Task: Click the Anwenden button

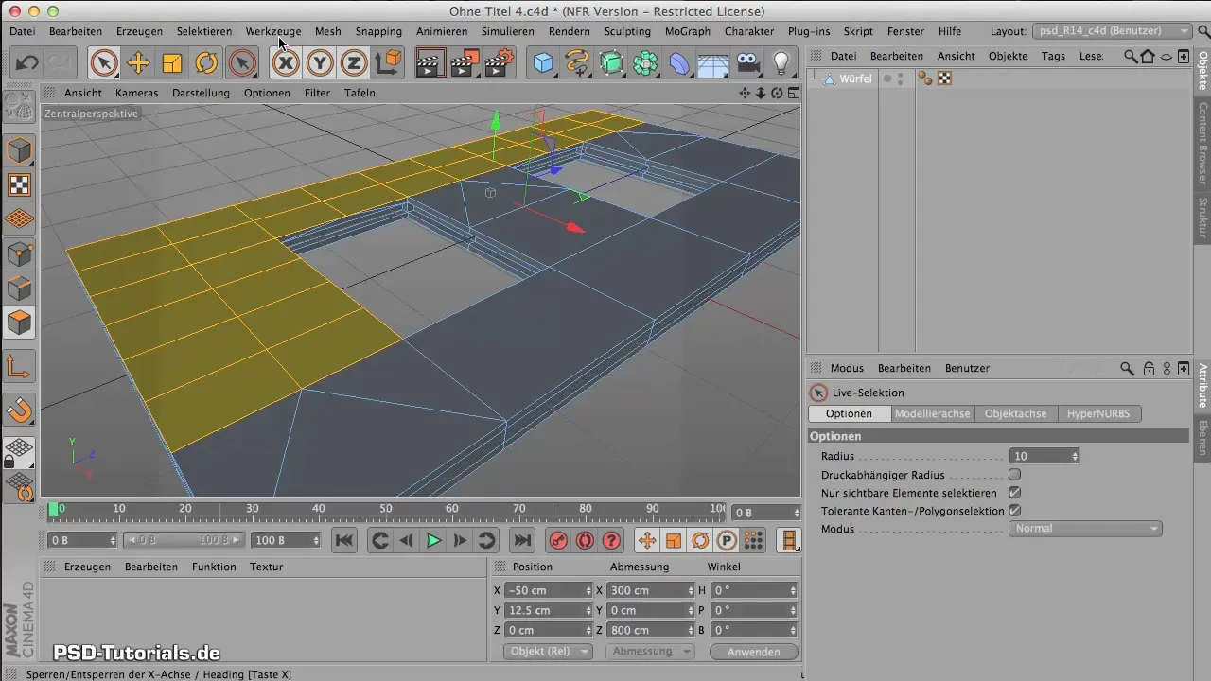Action: (x=754, y=652)
